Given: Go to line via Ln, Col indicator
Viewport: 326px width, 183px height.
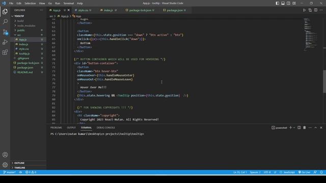Looking at the screenshot, I should (240, 172).
